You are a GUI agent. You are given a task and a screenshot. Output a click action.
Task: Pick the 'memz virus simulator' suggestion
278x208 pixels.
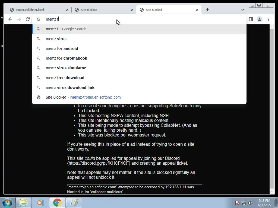139,68
